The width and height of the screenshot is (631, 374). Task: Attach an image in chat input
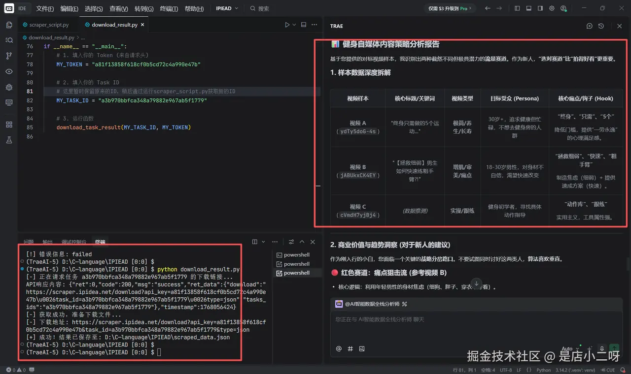pos(362,348)
